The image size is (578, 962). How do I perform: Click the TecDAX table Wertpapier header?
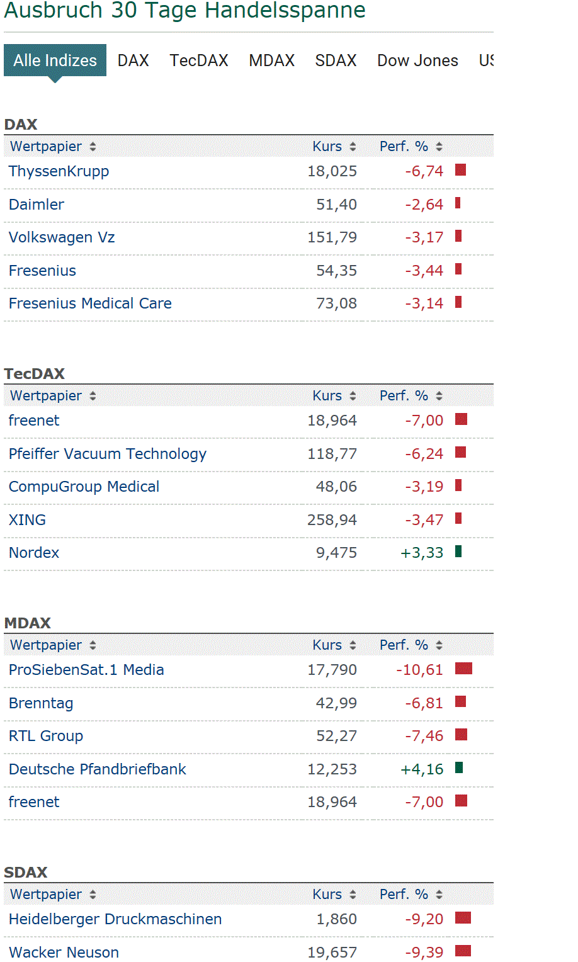coord(46,396)
